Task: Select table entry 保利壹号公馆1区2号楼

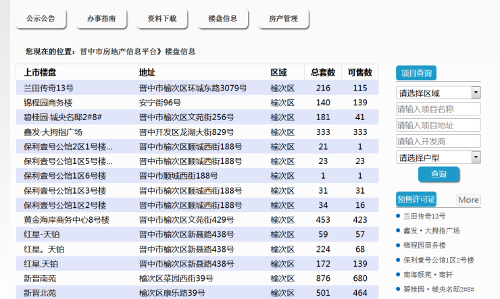Action: click(197, 205)
